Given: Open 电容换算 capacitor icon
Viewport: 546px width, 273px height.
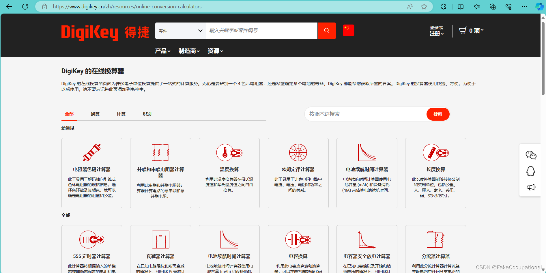Looking at the screenshot, I should tap(298, 240).
